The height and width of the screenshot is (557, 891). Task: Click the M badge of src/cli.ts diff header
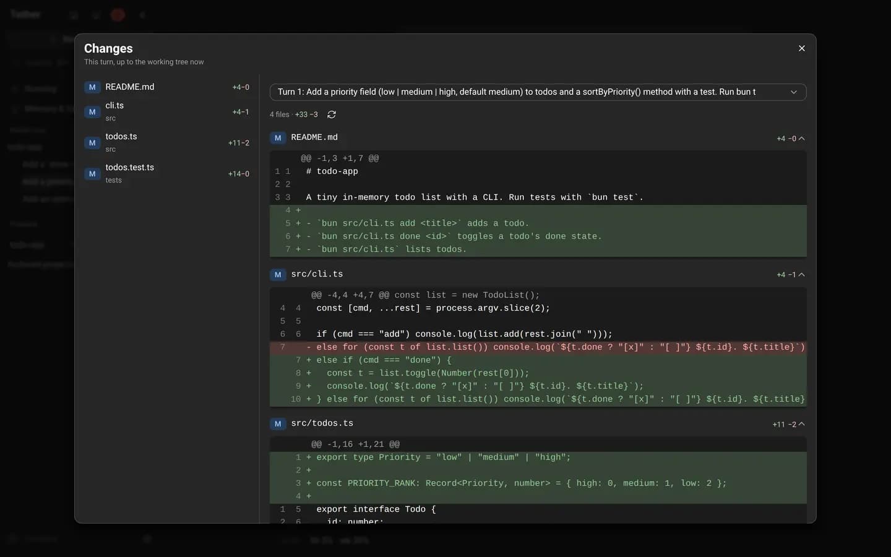pos(278,275)
